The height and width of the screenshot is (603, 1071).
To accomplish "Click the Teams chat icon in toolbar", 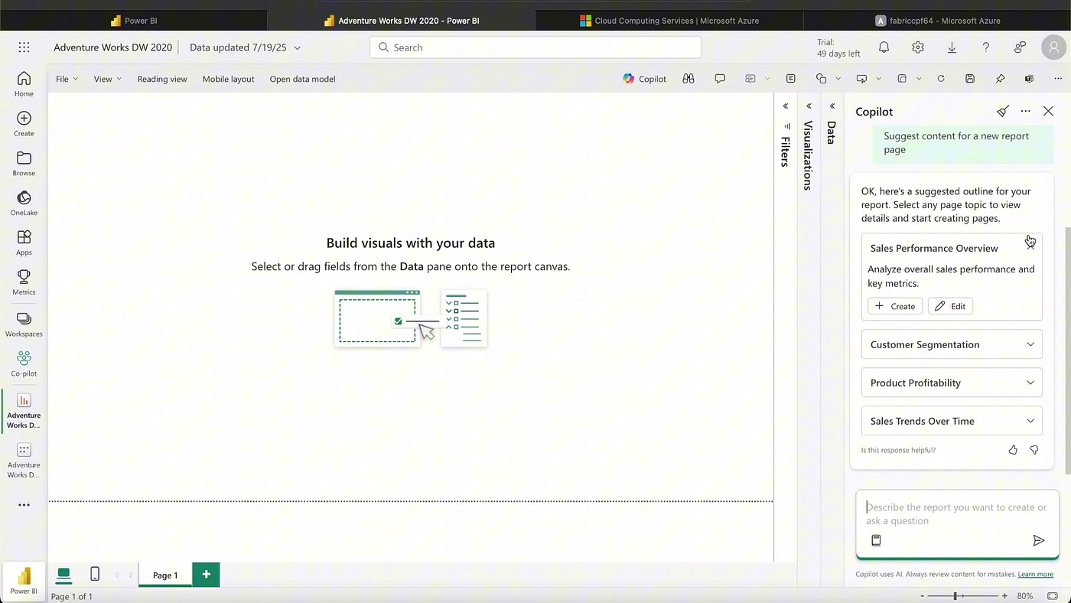I will [x=1030, y=79].
